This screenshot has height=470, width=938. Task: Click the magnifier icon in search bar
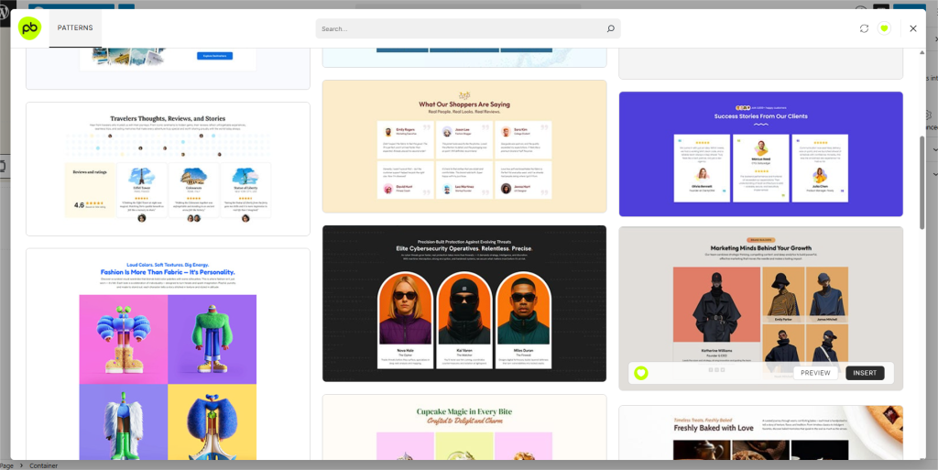[610, 28]
